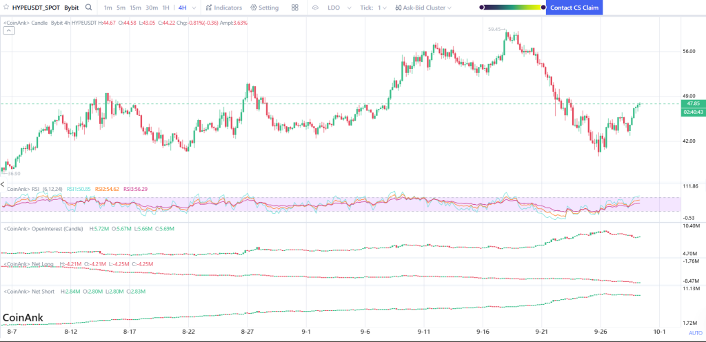Expand the timeframe dropdown arrow after 4H
This screenshot has height=342, width=706.
194,8
